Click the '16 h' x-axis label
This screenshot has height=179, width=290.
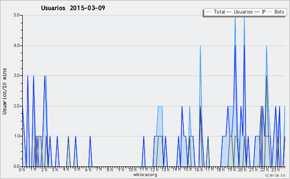[x=199, y=169]
